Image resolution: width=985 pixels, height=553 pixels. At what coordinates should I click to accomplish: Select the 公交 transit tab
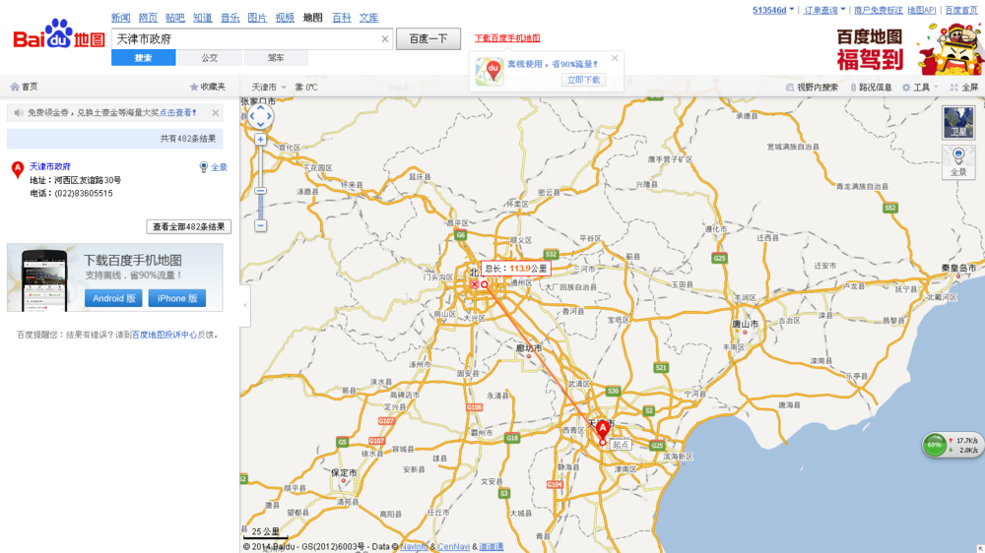(209, 58)
